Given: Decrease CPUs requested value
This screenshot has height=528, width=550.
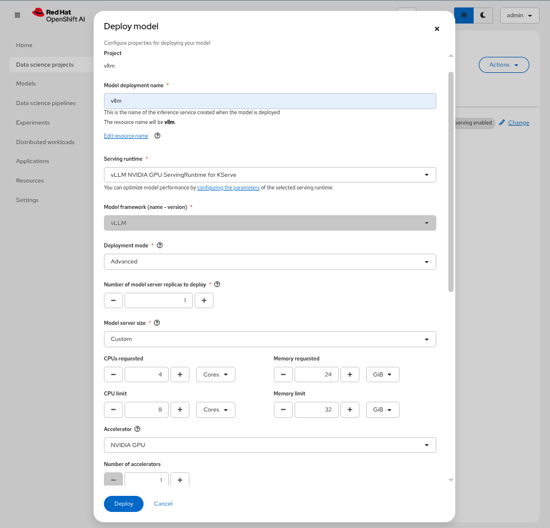Looking at the screenshot, I should [x=113, y=374].
